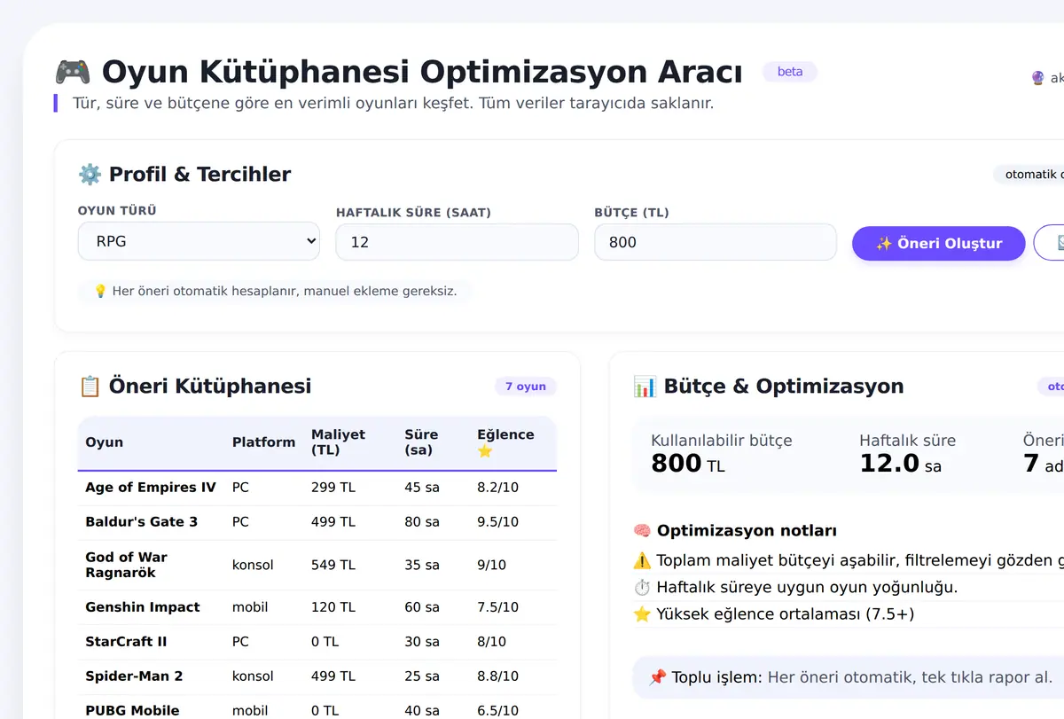The width and height of the screenshot is (1064, 719).
Task: Click the game controller icon in title
Action: [73, 71]
